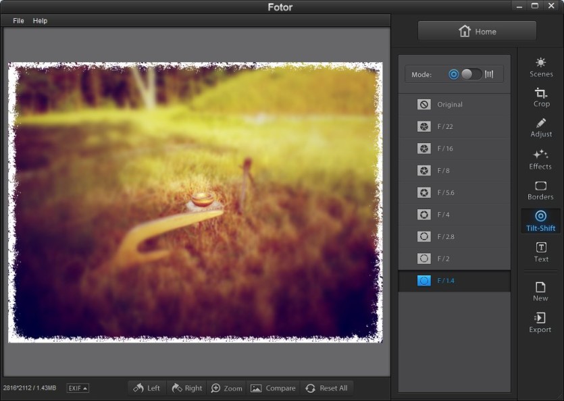Image resolution: width=564 pixels, height=401 pixels.
Task: Select the F / 2 aperture
Action: [x=455, y=259]
